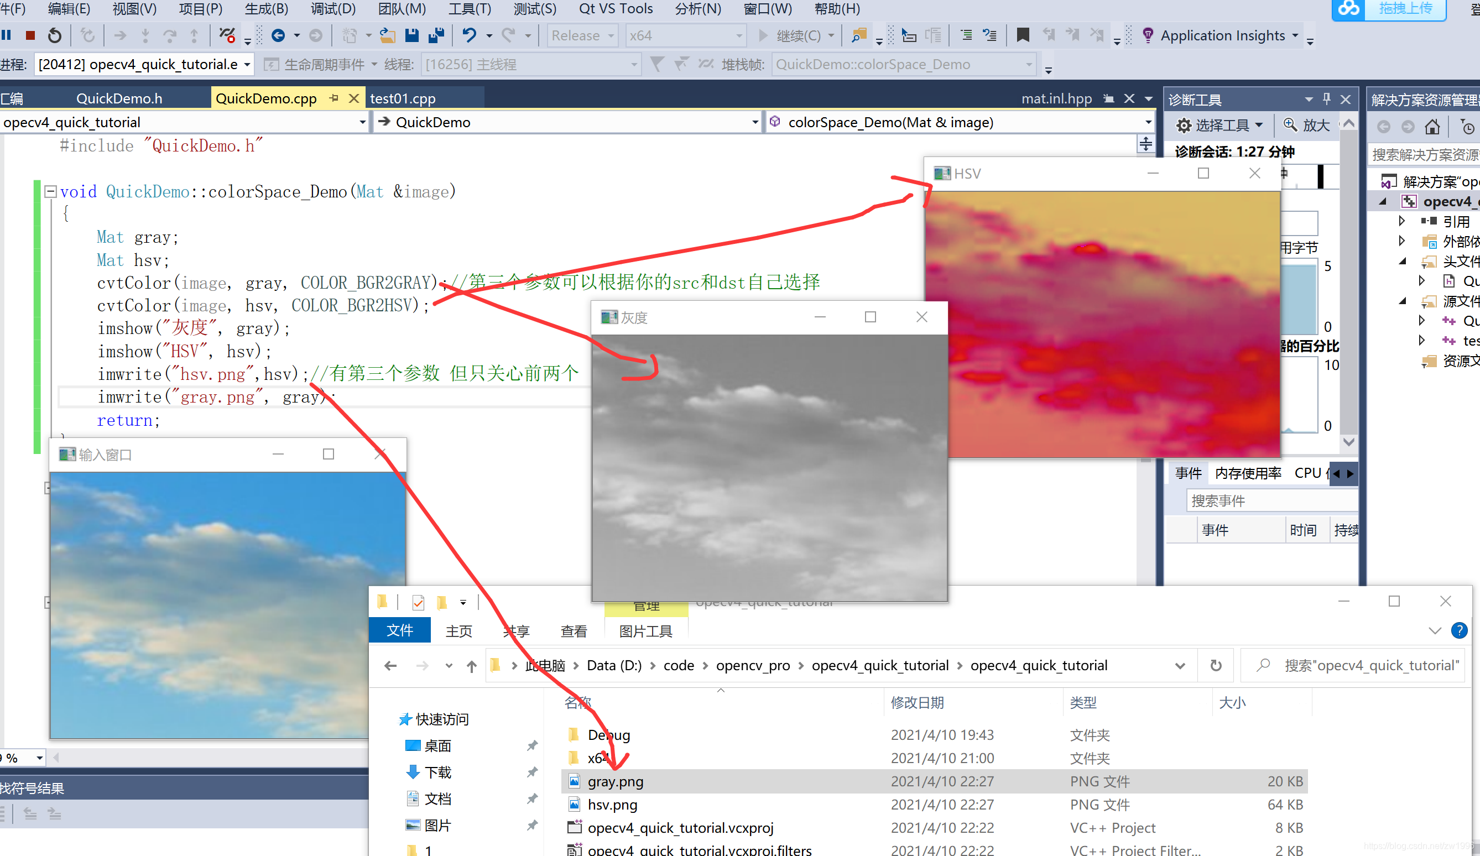Open the Application Insights button
Image resolution: width=1480 pixels, height=856 pixels.
[1222, 36]
